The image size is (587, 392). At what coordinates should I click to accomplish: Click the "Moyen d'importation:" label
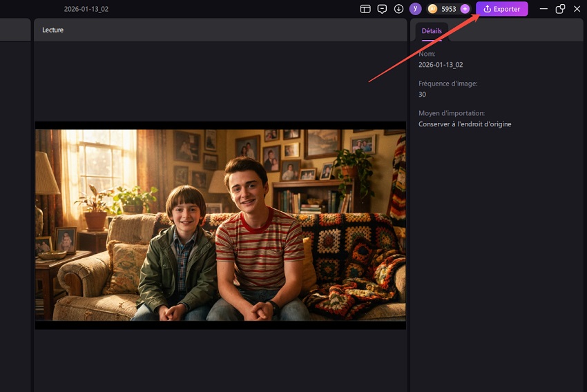450,113
